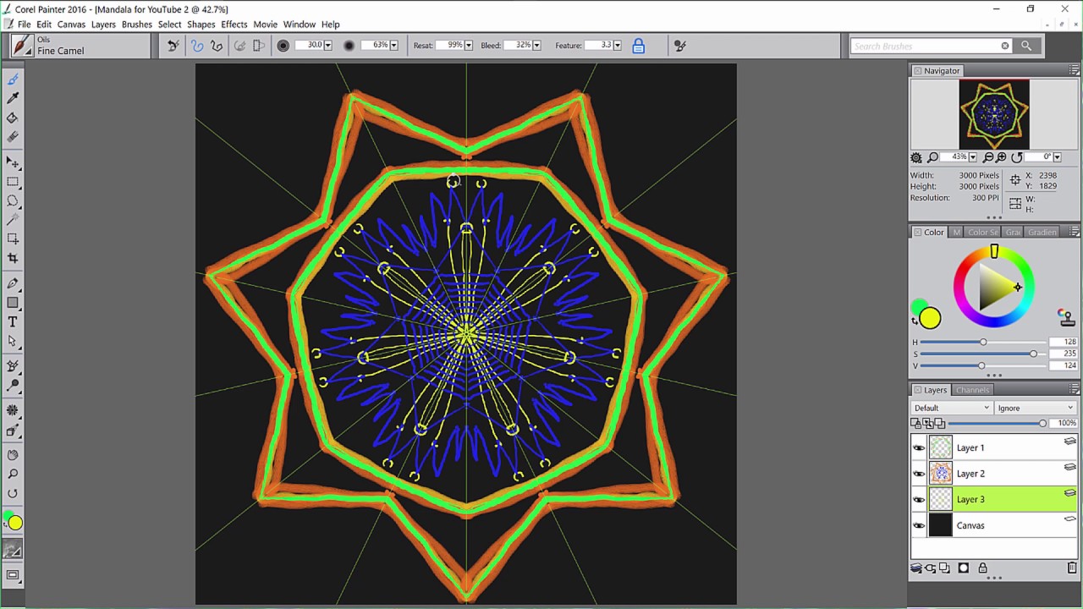Click yellow main color swatch in Color panel
This screenshot has width=1083, height=609.
(930, 318)
